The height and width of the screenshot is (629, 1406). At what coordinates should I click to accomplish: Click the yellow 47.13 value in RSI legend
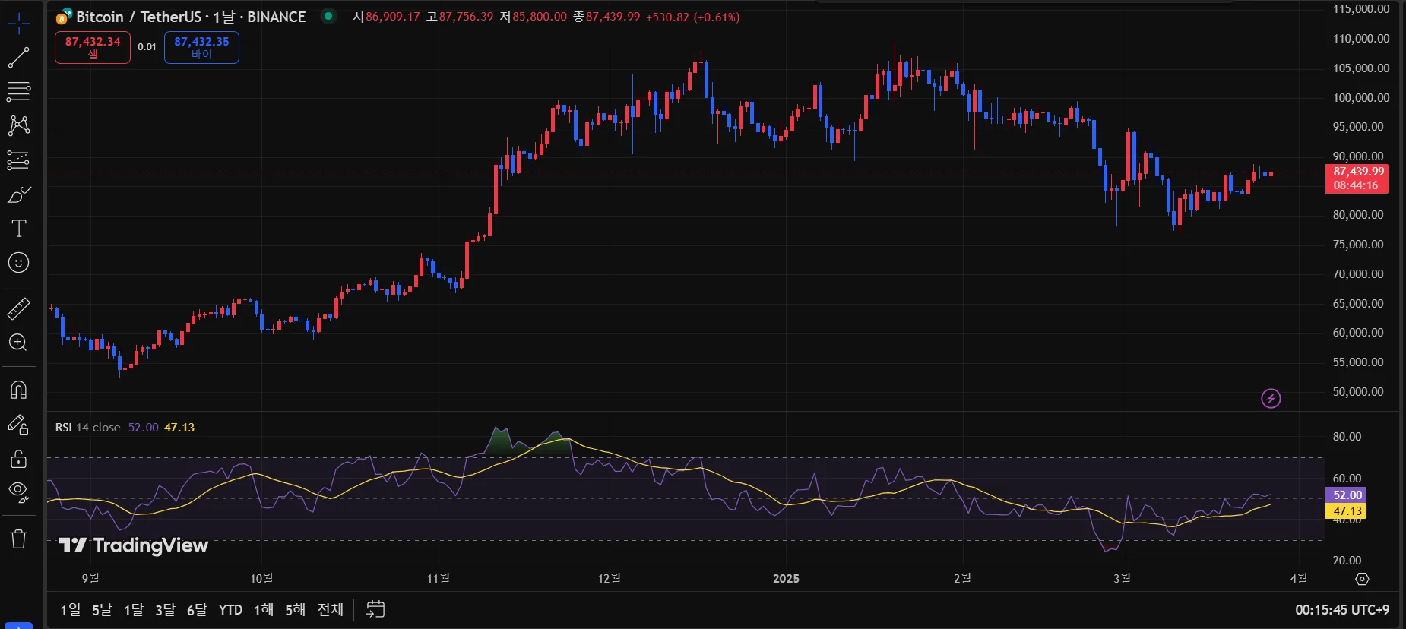179,428
